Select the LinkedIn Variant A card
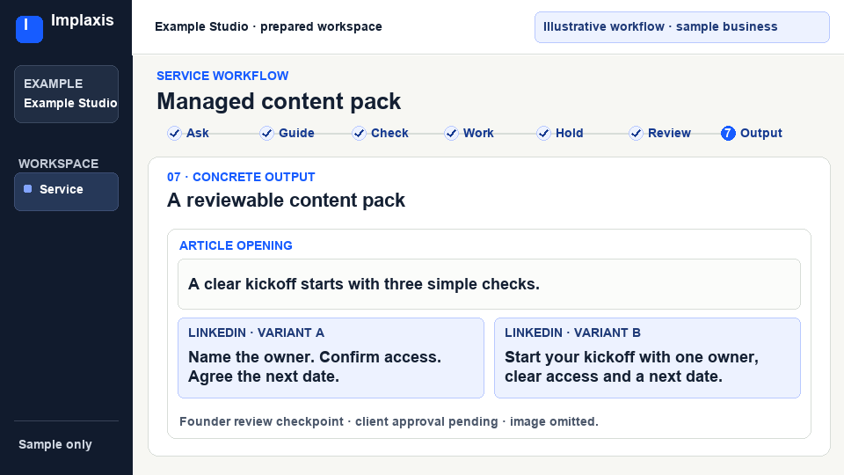The width and height of the screenshot is (844, 475). coord(331,358)
